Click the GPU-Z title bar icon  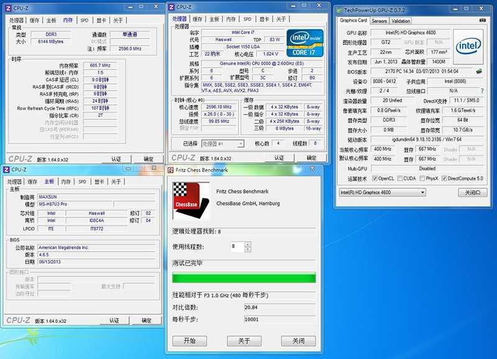pyautogui.click(x=340, y=10)
